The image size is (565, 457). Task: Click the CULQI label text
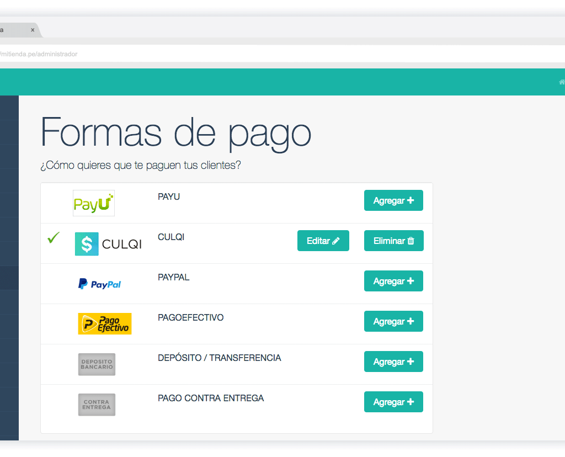pyautogui.click(x=171, y=237)
